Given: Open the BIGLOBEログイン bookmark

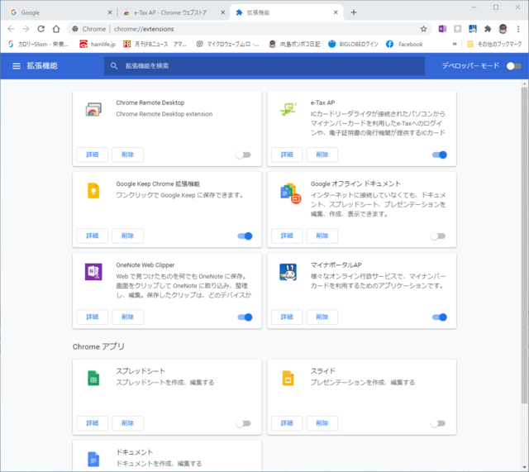Looking at the screenshot, I should click(353, 44).
